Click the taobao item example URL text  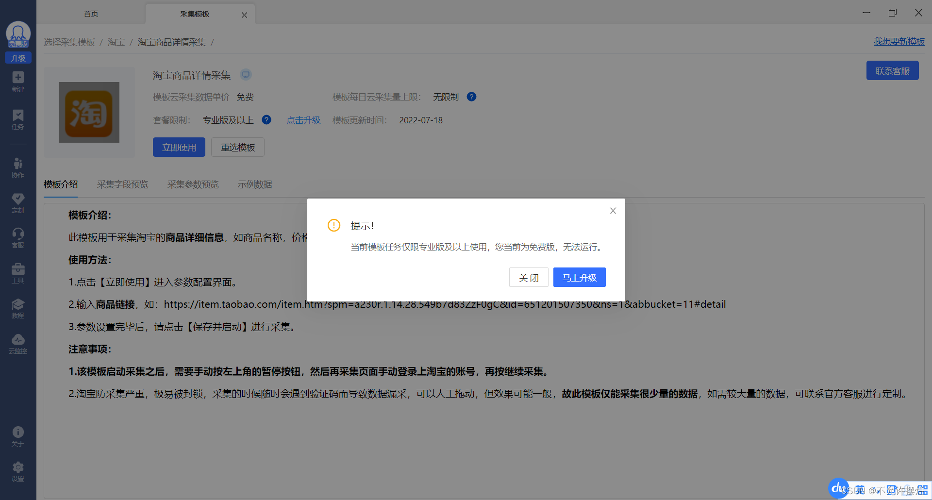pos(445,304)
